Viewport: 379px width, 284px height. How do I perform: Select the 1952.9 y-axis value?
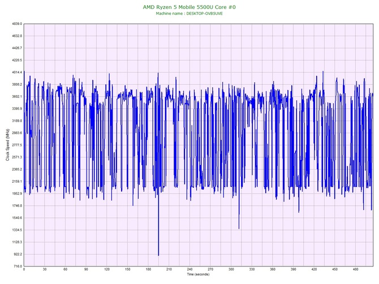pyautogui.click(x=16, y=193)
